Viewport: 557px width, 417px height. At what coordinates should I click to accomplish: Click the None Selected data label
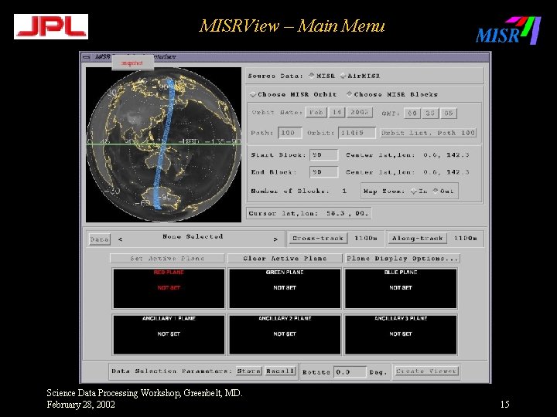coord(193,236)
